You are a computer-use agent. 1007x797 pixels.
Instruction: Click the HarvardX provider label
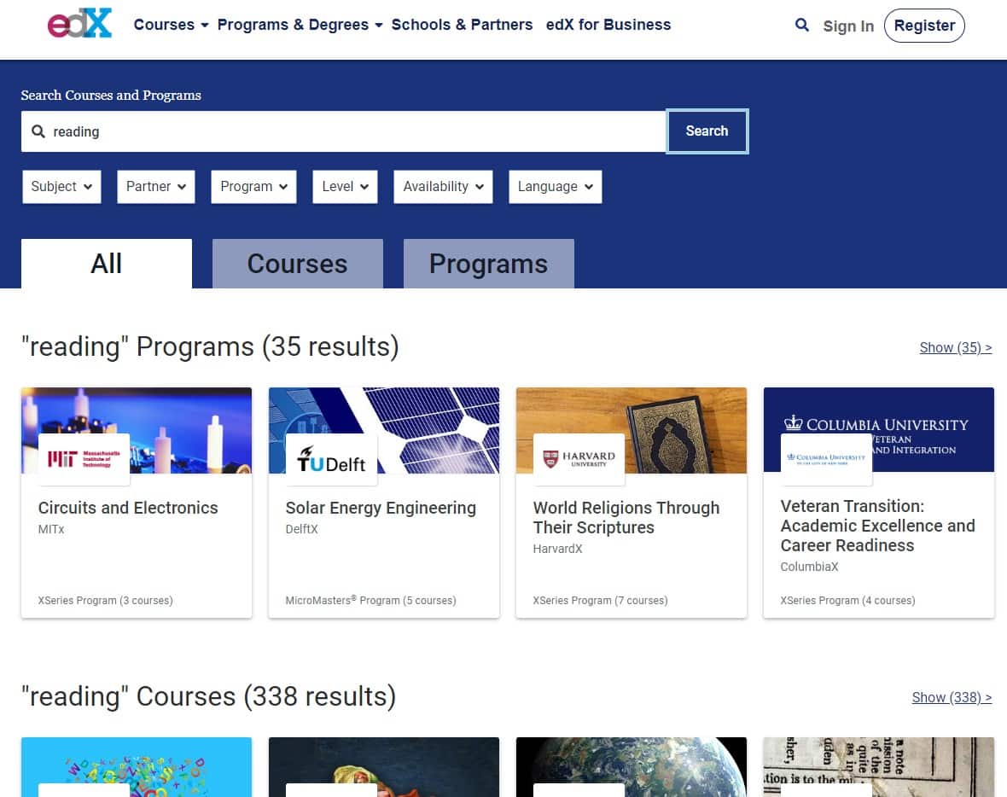(557, 549)
